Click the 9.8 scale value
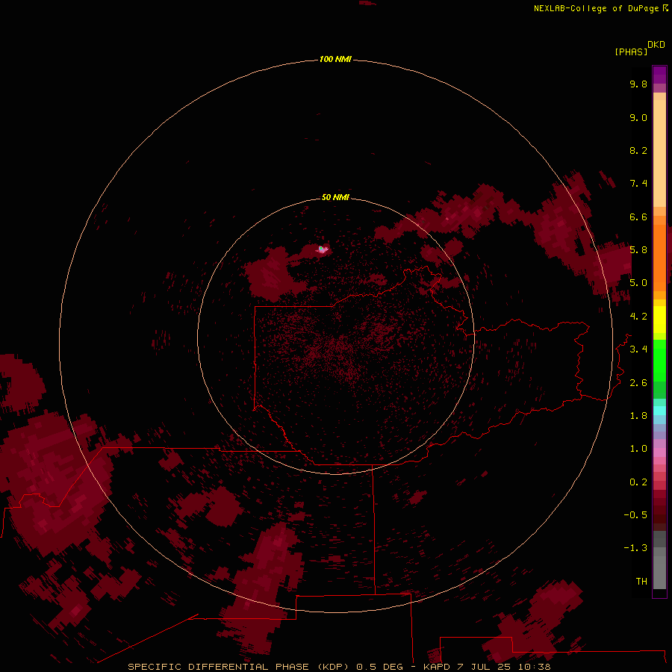The height and width of the screenshot is (672, 672). 638,84
